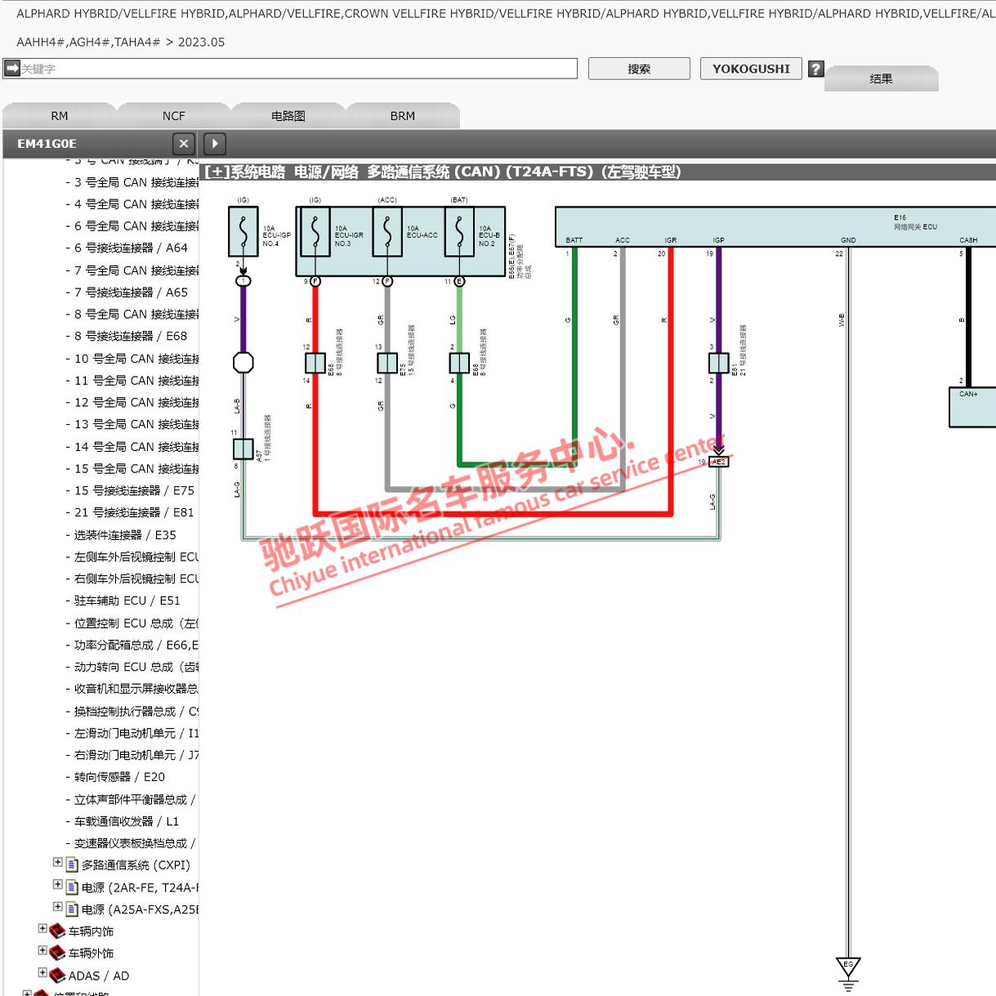Screen dimensions: 996x996
Task: Select 驻车辅助 ECU / E51
Action: click(127, 601)
